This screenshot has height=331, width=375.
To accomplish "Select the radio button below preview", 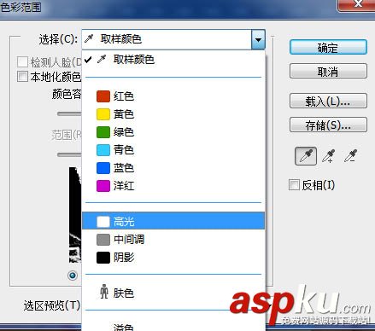I will pos(73,276).
